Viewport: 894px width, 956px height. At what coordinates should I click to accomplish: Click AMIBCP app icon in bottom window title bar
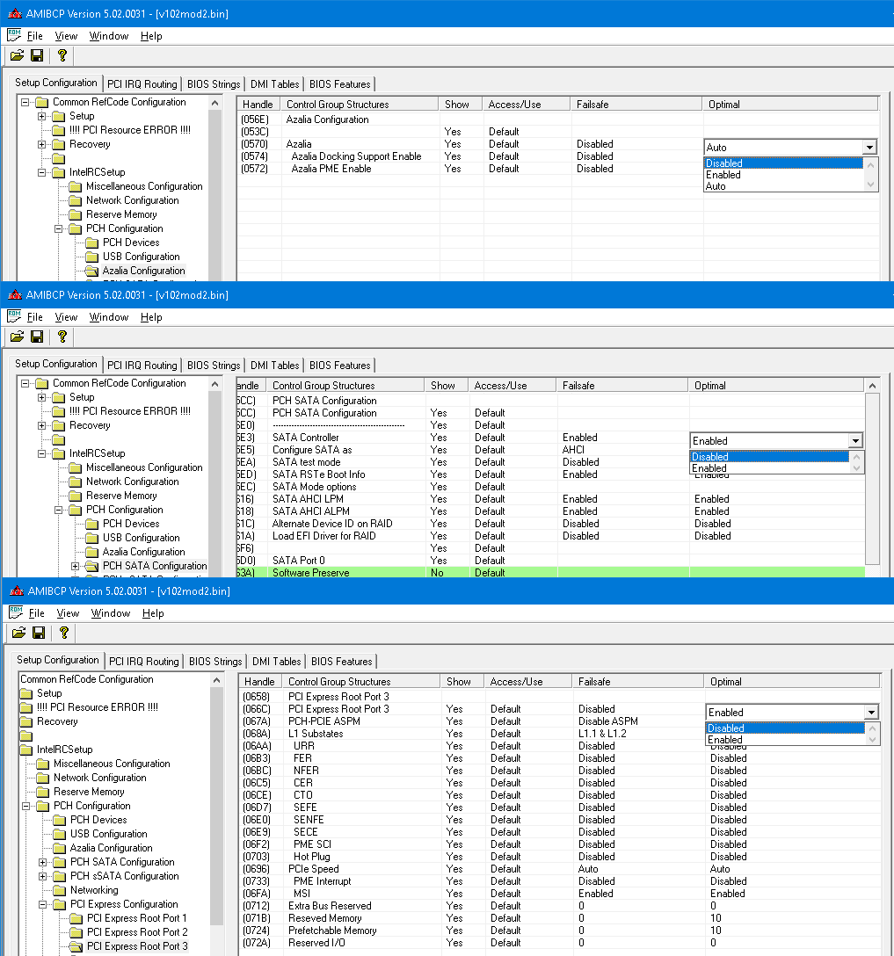click(x=17, y=590)
